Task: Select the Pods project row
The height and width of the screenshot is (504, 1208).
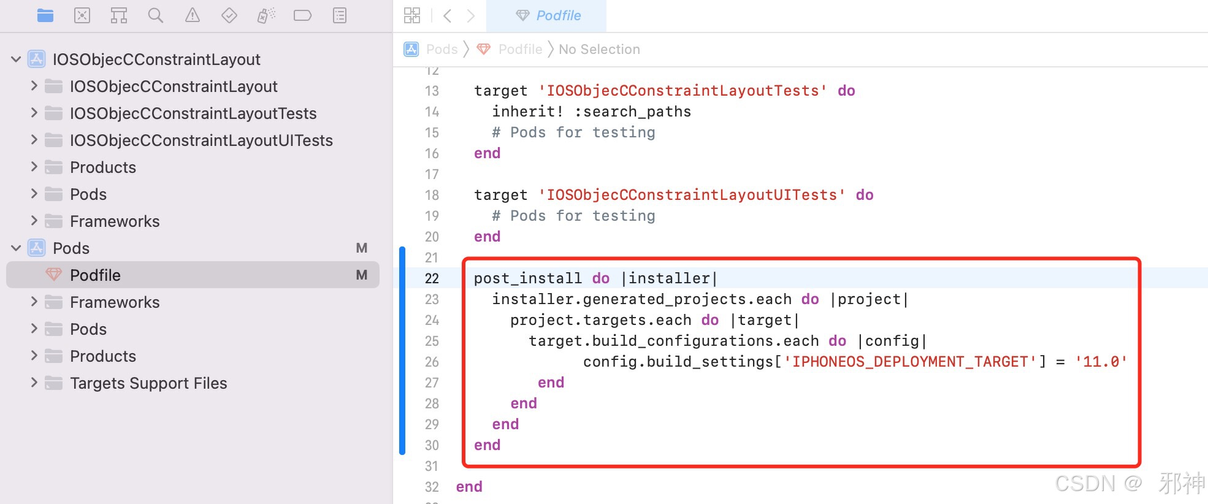Action: tap(193, 248)
